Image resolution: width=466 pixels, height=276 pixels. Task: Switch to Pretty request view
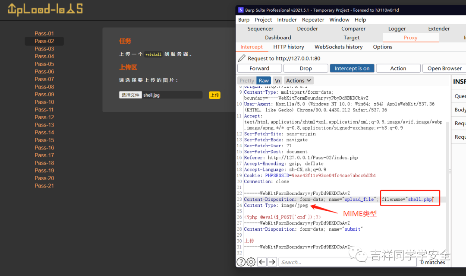[x=247, y=81]
